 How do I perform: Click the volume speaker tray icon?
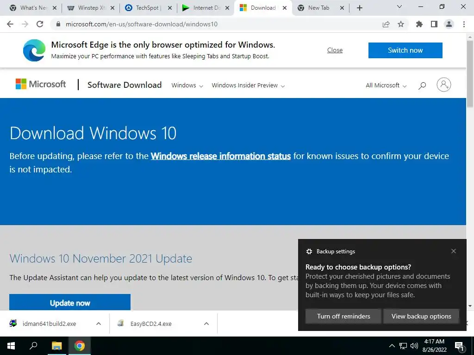pos(414,346)
